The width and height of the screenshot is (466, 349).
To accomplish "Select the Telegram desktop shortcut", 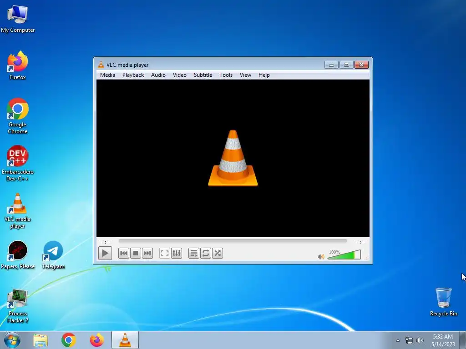I will click(53, 254).
